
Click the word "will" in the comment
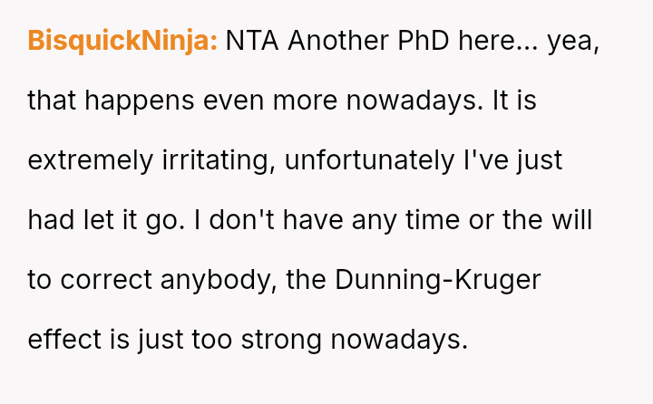click(x=572, y=220)
